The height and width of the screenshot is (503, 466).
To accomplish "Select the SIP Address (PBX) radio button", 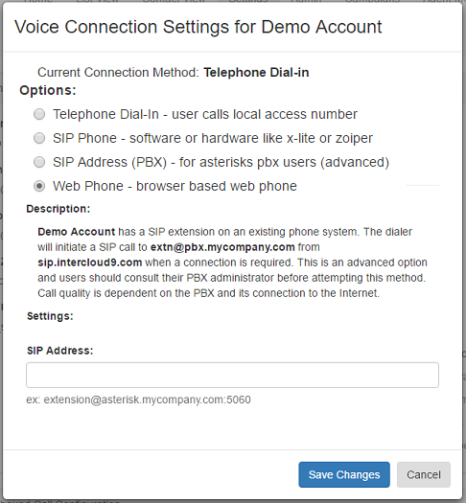I will 39,162.
